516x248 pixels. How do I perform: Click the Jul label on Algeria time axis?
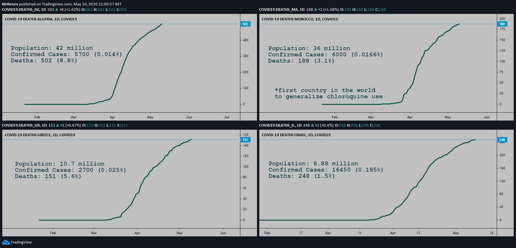(227, 117)
